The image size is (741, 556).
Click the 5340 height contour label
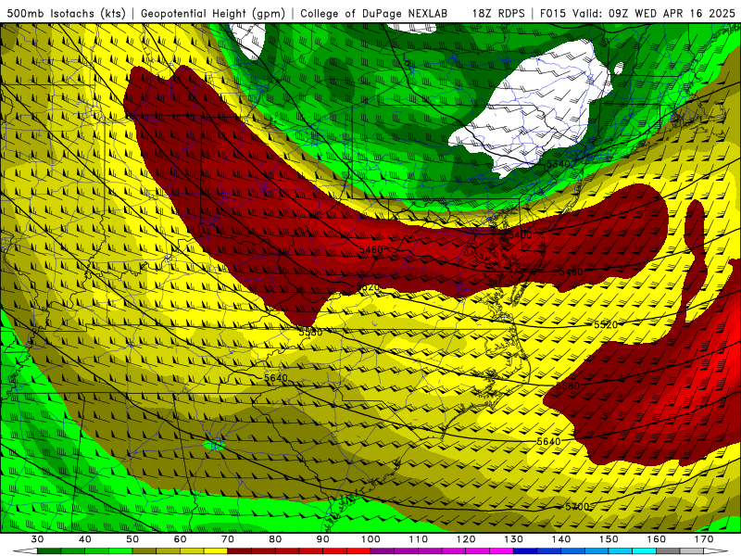click(x=559, y=164)
